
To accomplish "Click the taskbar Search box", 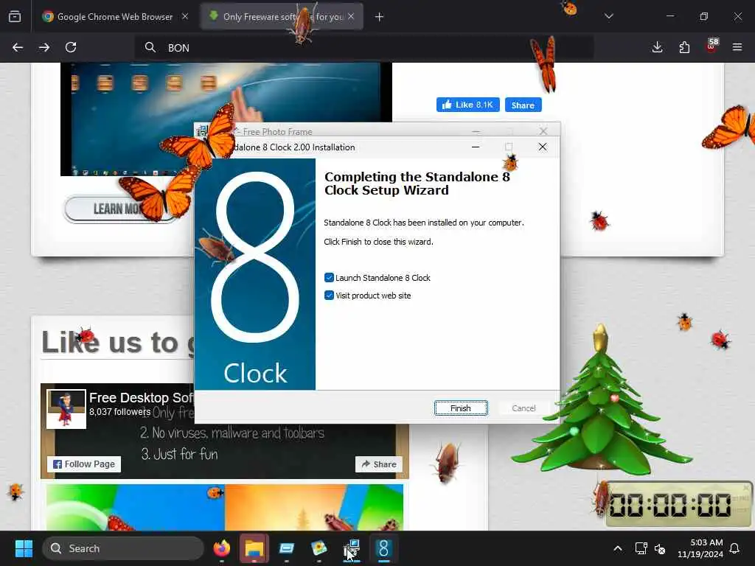I will coord(123,548).
